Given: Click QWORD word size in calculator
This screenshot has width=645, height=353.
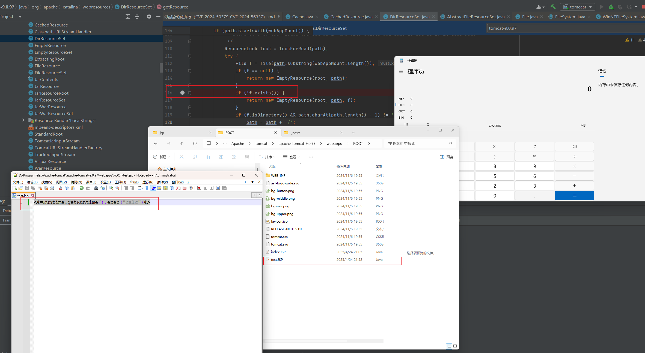Looking at the screenshot, I should tap(495, 126).
